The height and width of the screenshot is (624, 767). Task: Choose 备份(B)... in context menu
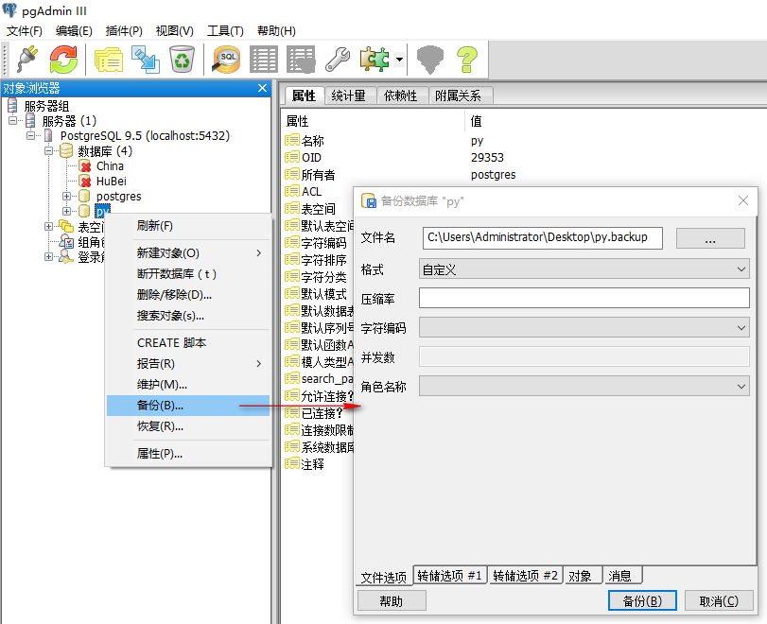(x=188, y=406)
